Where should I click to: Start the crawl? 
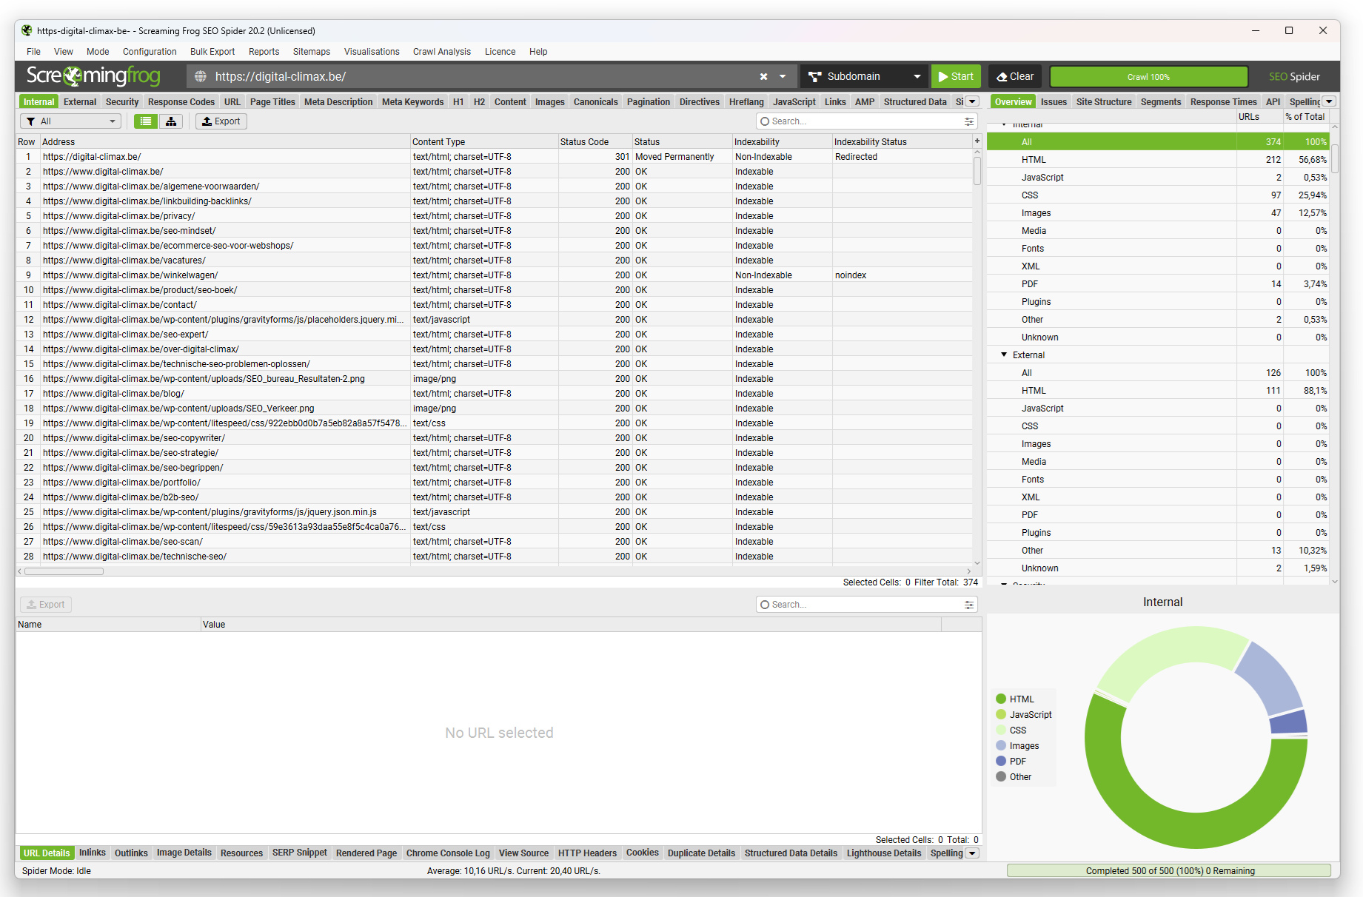point(956,76)
